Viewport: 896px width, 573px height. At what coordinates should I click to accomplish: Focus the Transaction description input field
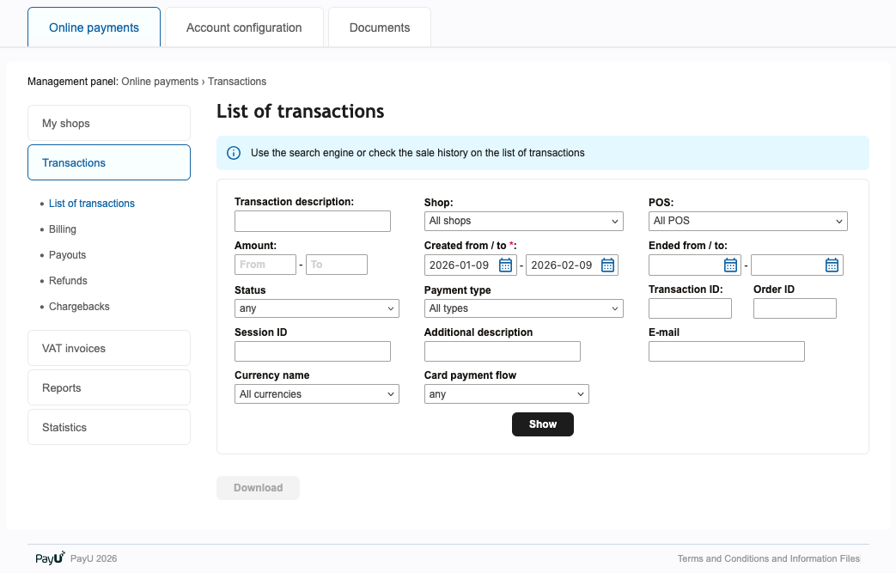[x=312, y=222]
